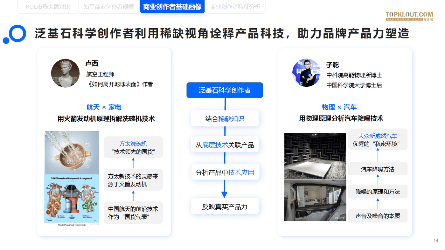The height and width of the screenshot is (250, 445).
Task: Click the slide title headline
Action: tap(222, 34)
